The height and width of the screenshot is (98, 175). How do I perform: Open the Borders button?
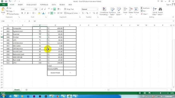tap(33, 13)
